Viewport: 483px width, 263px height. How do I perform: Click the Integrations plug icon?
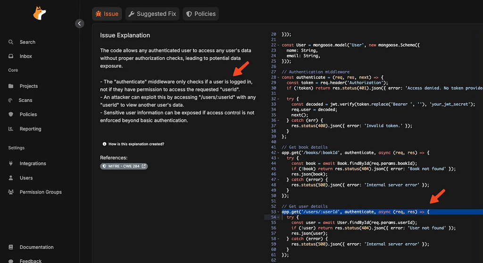tap(11, 163)
